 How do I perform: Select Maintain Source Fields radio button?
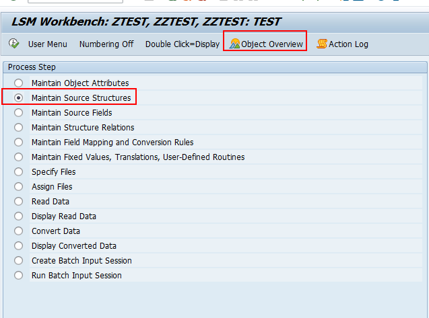19,112
